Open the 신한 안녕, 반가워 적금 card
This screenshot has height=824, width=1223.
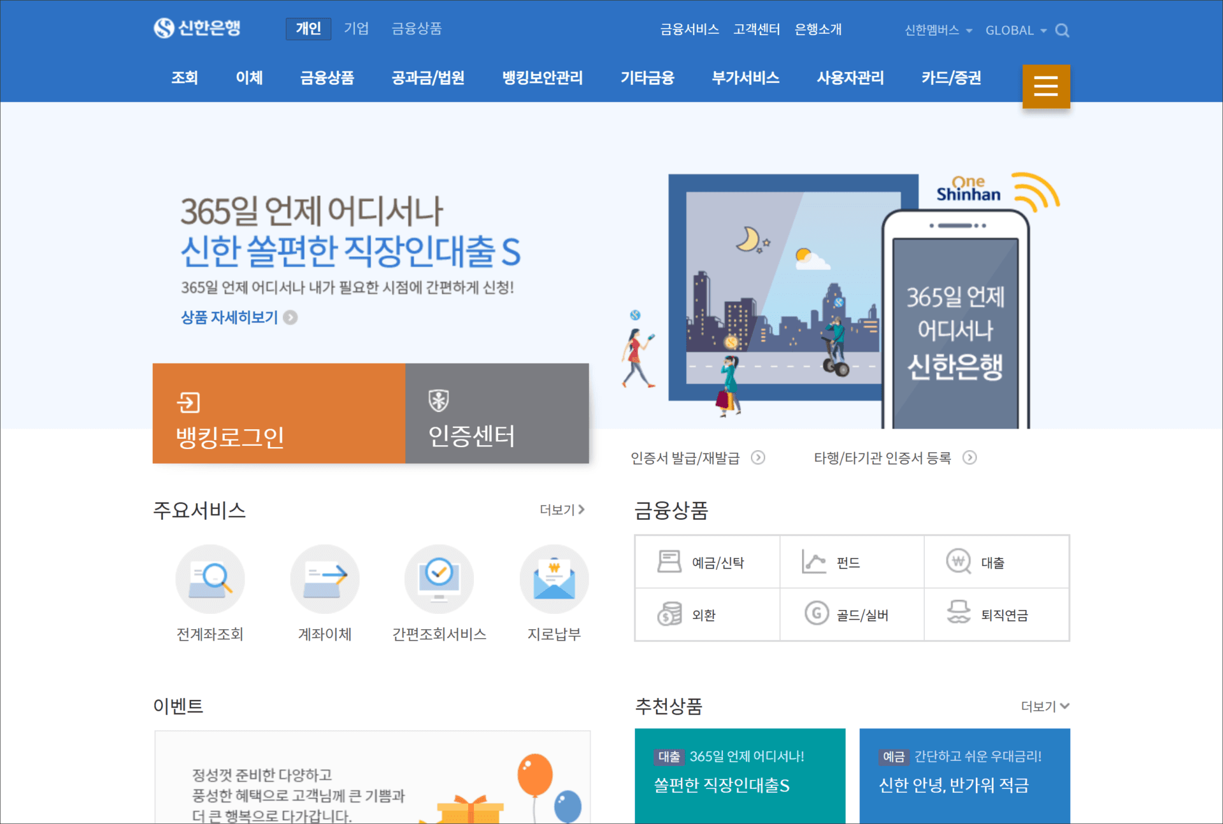pos(964,776)
